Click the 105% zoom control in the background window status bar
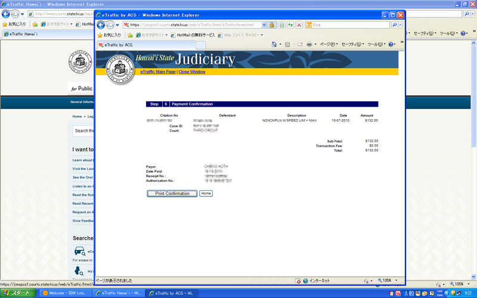 [459, 284]
